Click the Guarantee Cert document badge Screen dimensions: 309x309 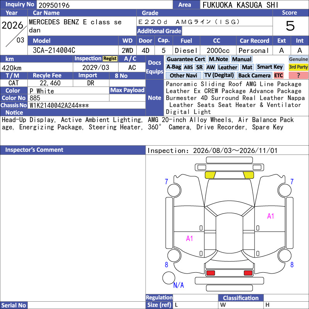coord(186,59)
